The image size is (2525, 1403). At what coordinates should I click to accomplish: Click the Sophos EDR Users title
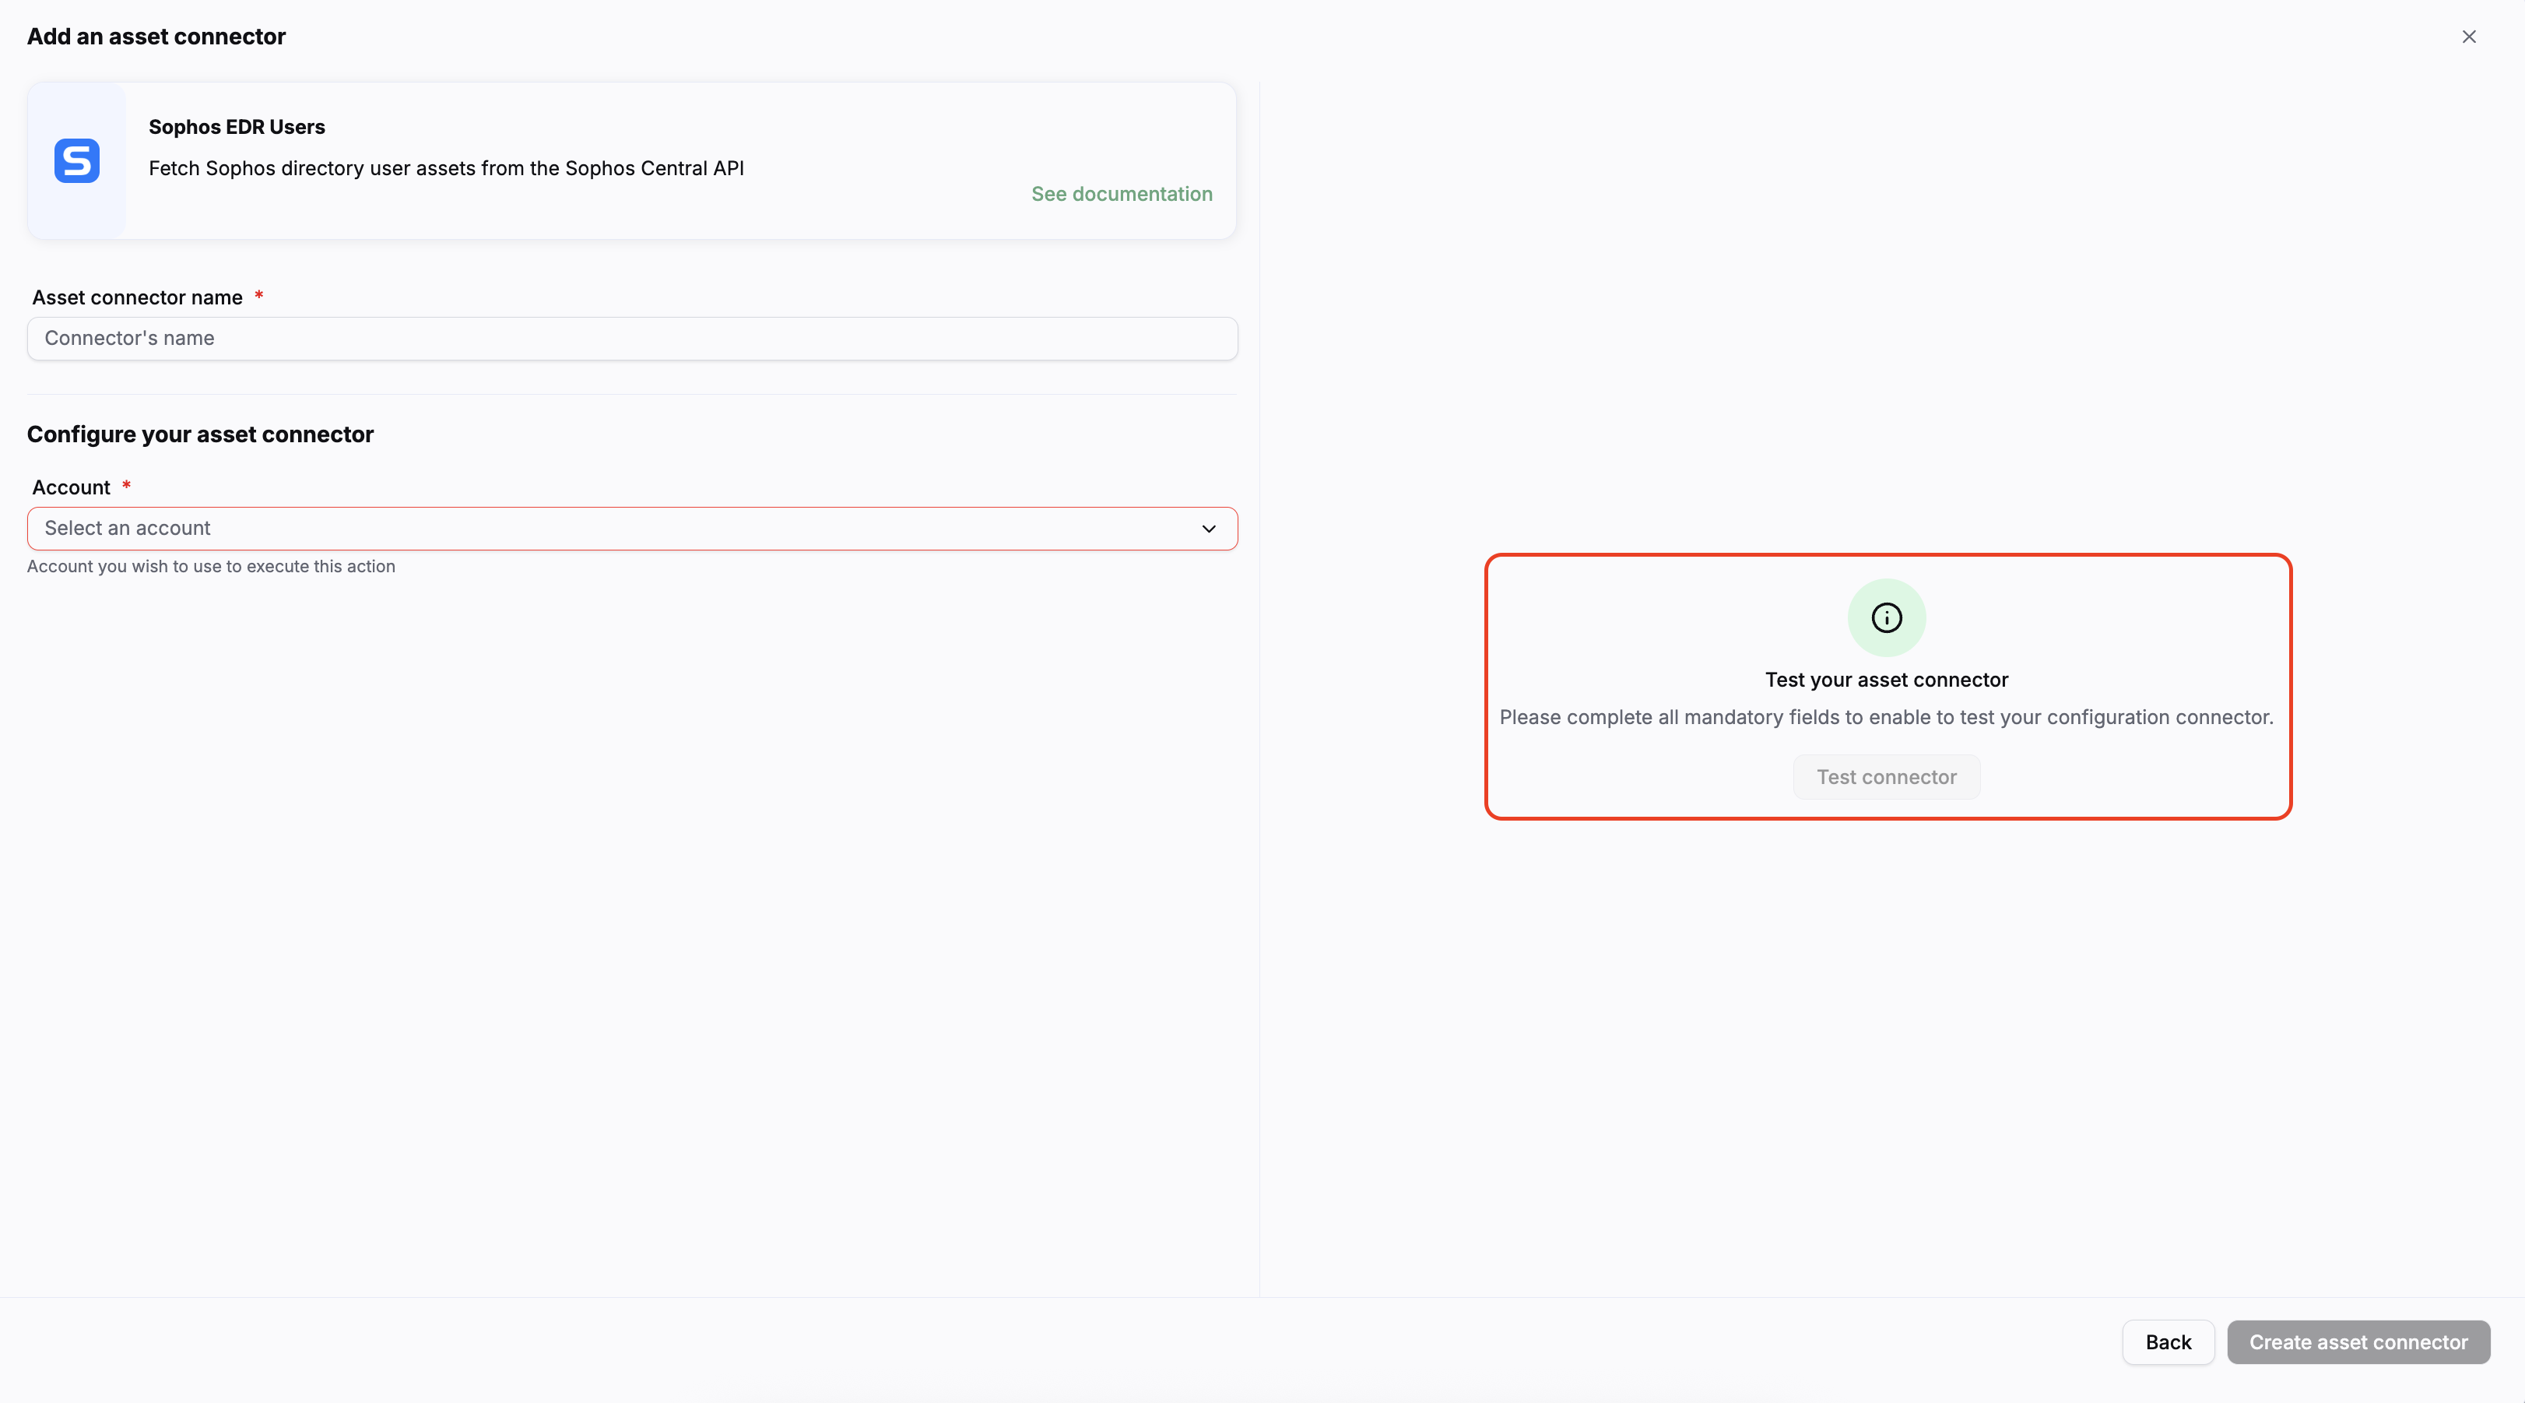tap(236, 128)
